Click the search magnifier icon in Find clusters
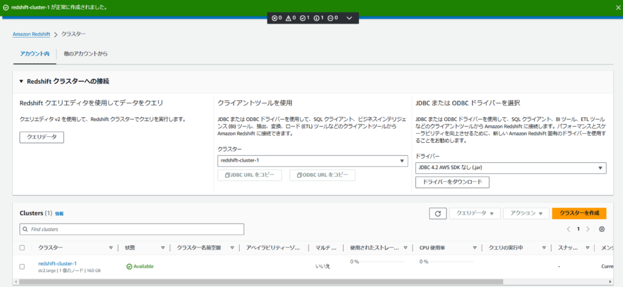 click(26, 229)
